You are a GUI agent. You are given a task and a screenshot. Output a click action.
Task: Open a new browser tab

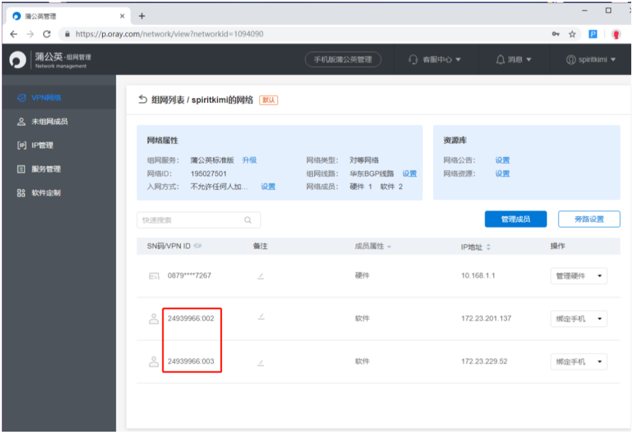coord(142,16)
